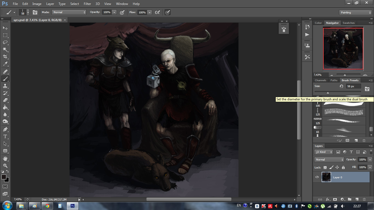The width and height of the screenshot is (374, 210).
Task: Select the Horizontal Type tool
Action: coord(5,136)
